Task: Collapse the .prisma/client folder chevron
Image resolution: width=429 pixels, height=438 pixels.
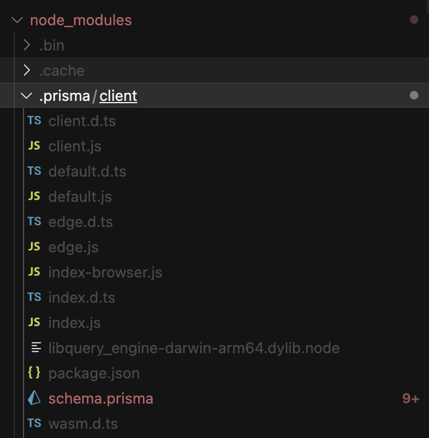Action: (x=26, y=96)
